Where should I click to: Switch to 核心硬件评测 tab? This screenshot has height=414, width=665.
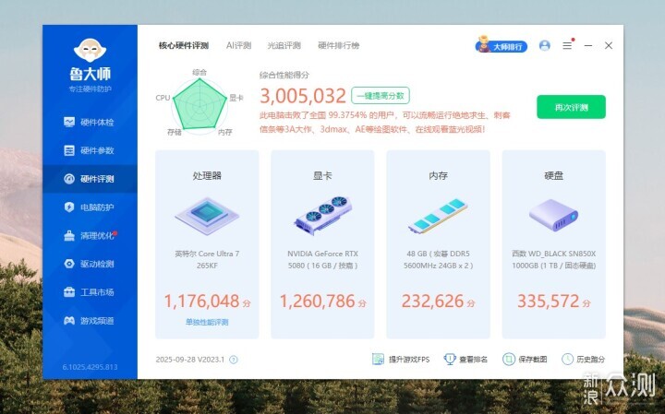(x=184, y=46)
